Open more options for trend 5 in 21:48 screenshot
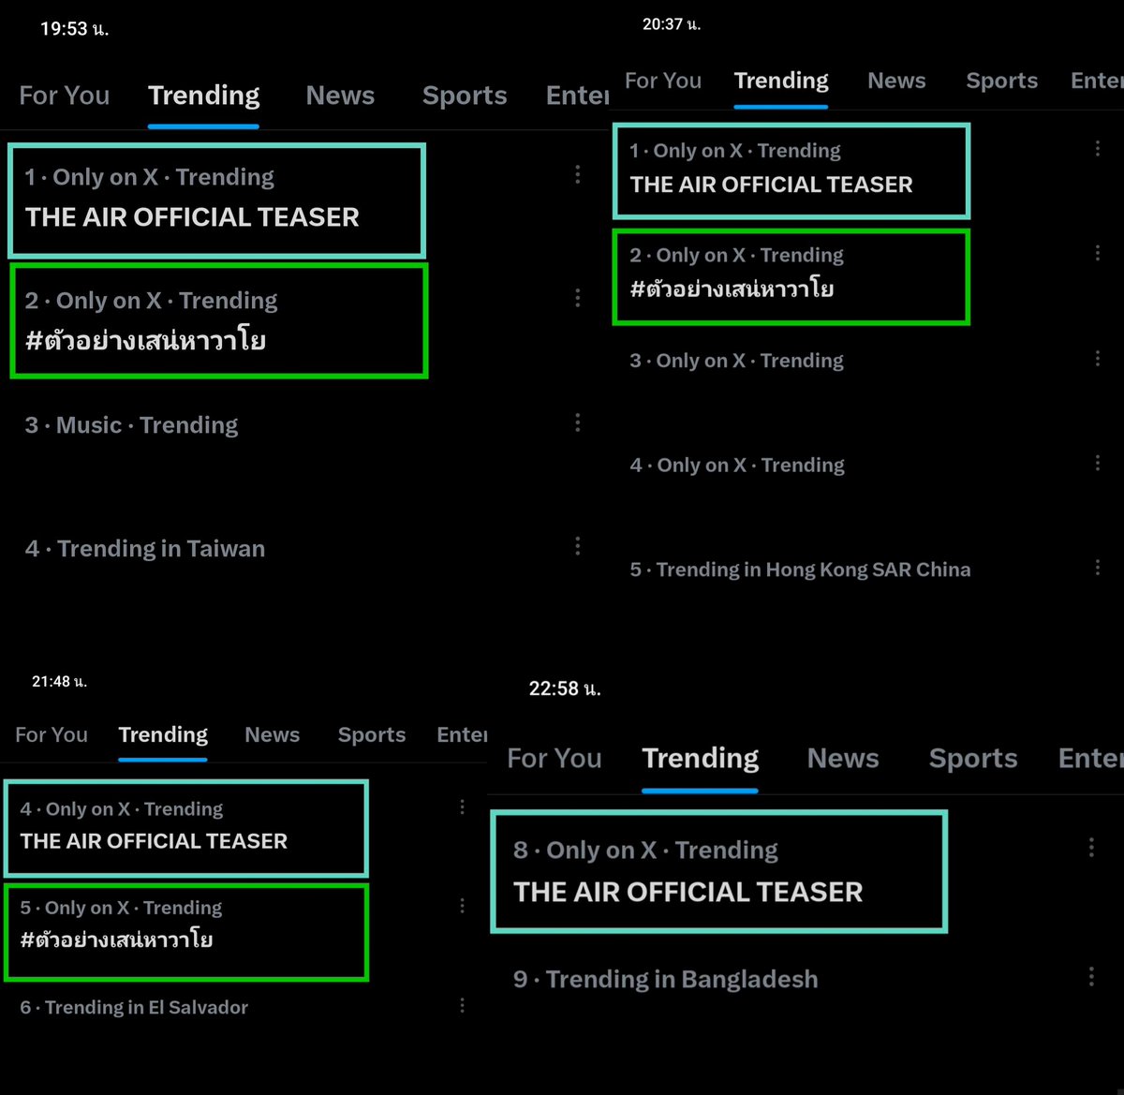The width and height of the screenshot is (1124, 1095). tap(463, 906)
